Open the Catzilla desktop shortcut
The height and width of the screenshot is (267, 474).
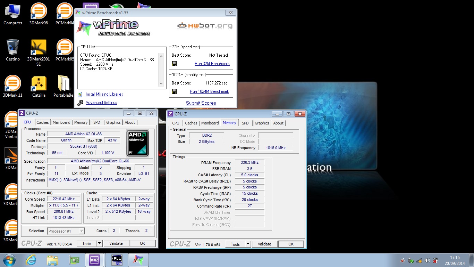point(39,87)
